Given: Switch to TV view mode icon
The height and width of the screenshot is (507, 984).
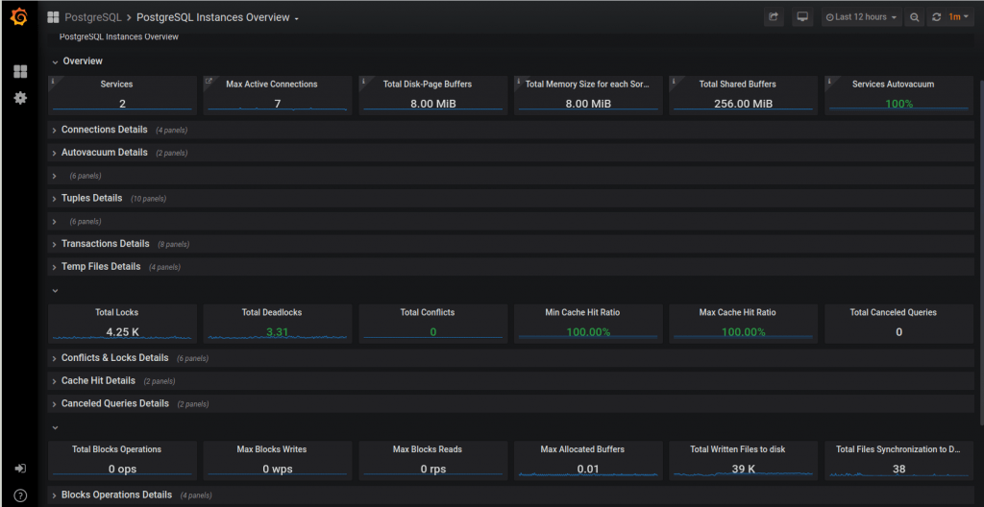Looking at the screenshot, I should [801, 17].
